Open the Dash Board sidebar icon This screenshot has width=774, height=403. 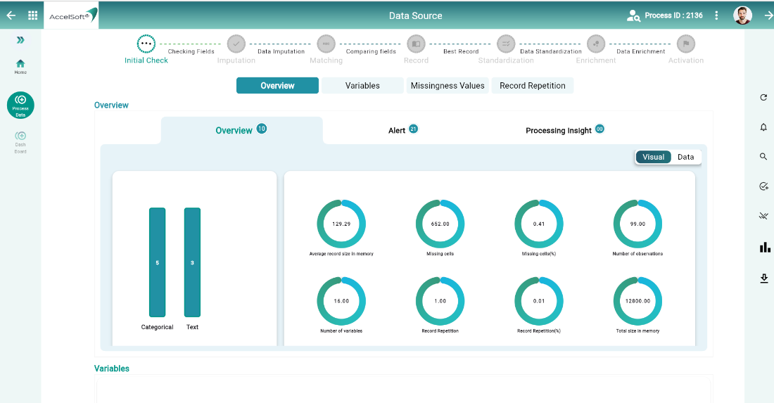(x=20, y=141)
